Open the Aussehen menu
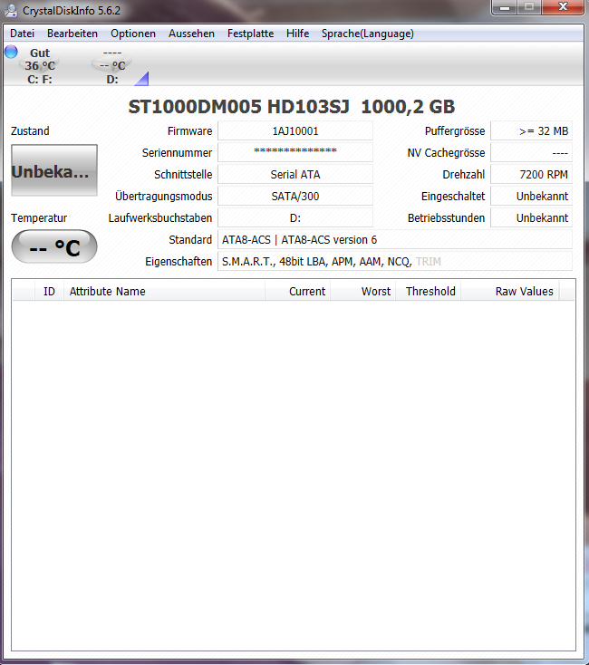This screenshot has height=665, width=589. (191, 34)
